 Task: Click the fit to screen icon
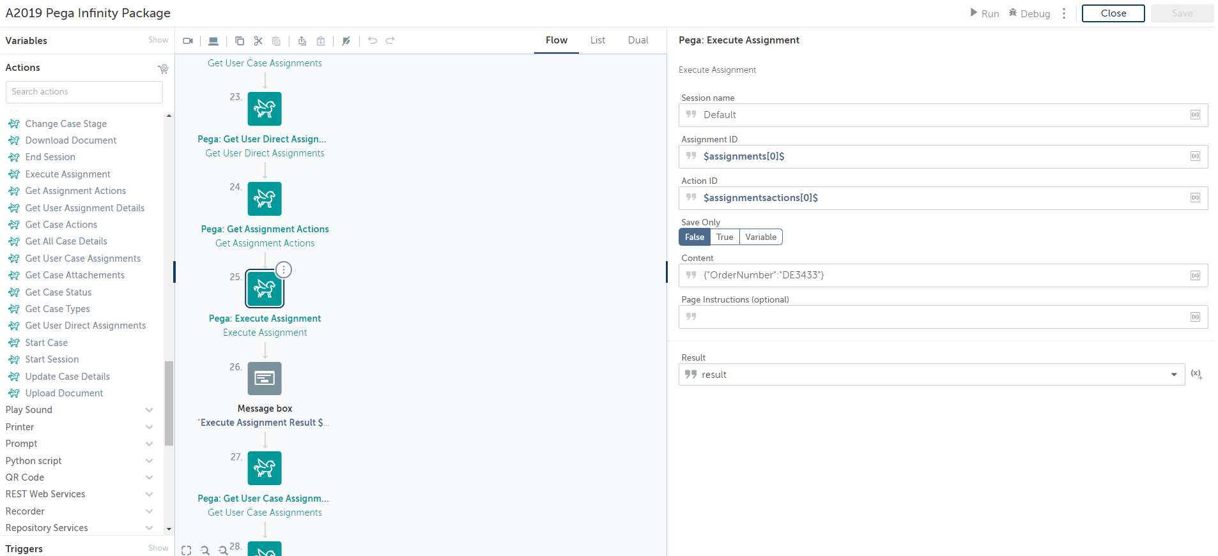187,550
